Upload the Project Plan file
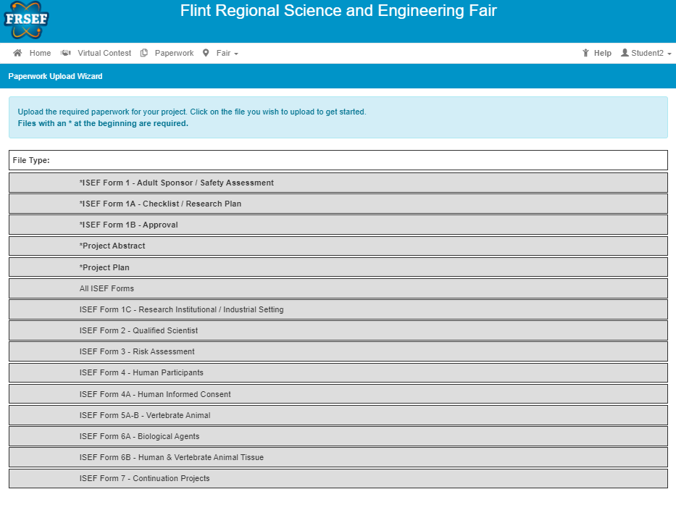Screen dimensions: 676x505 click(338, 267)
